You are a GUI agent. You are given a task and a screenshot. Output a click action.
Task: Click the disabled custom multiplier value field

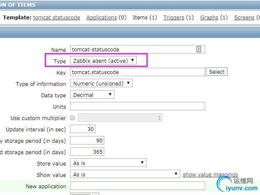click(120, 118)
